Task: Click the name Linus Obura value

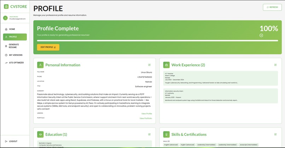Action: click(146, 72)
